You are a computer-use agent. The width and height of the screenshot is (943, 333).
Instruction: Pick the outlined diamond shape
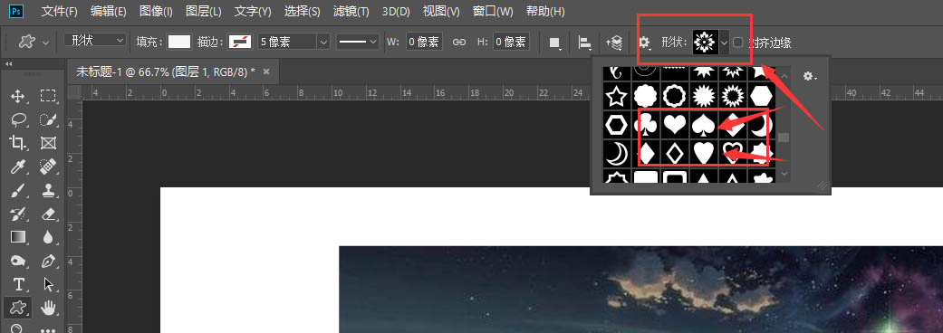(x=674, y=153)
